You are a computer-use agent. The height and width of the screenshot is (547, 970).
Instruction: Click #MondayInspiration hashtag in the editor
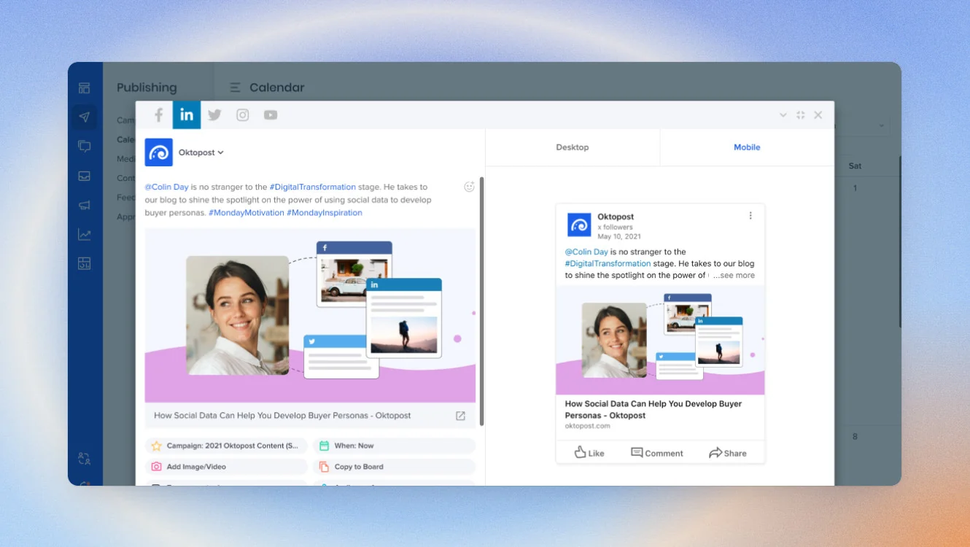[325, 213]
